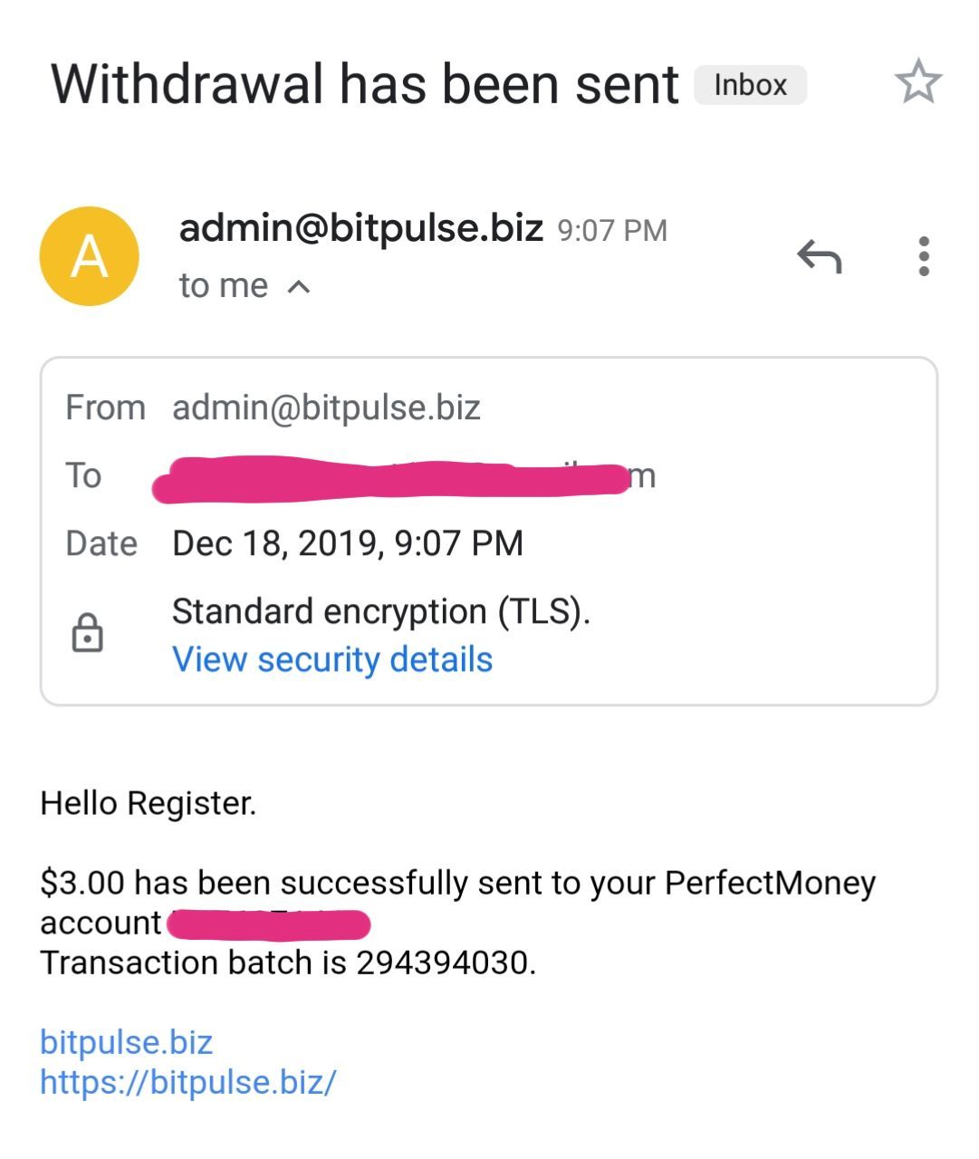Tap sender name admin@bitpulse.biz in the header
Viewport: 979px width, 1159px height.
(360, 227)
